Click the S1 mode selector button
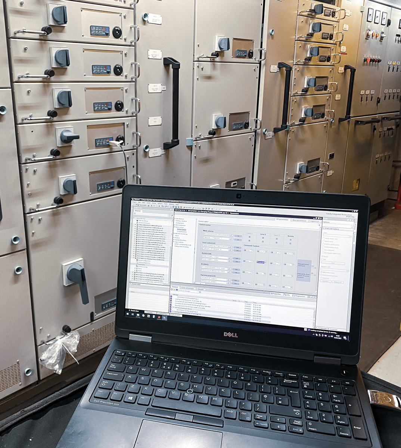This screenshot has height=448, width=401. [x=238, y=236]
